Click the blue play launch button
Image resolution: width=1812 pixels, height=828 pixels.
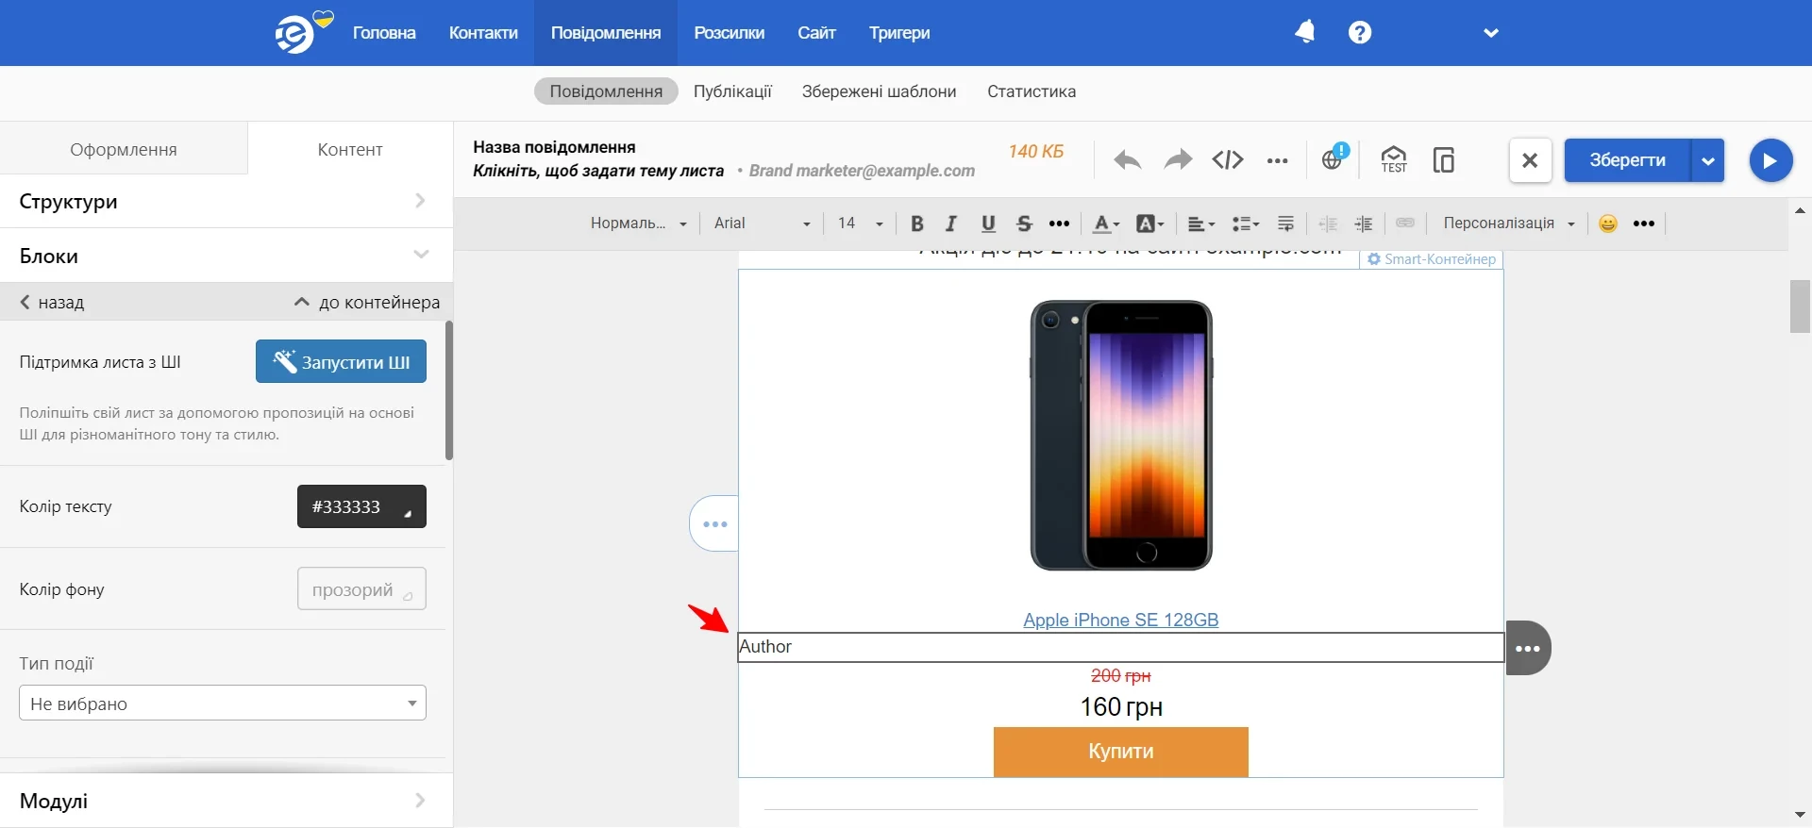click(1770, 160)
